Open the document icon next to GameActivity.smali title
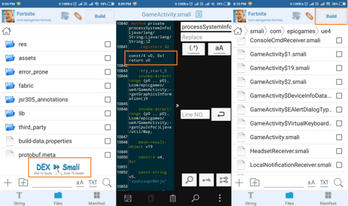The width and height of the screenshot is (348, 206). 199,15
